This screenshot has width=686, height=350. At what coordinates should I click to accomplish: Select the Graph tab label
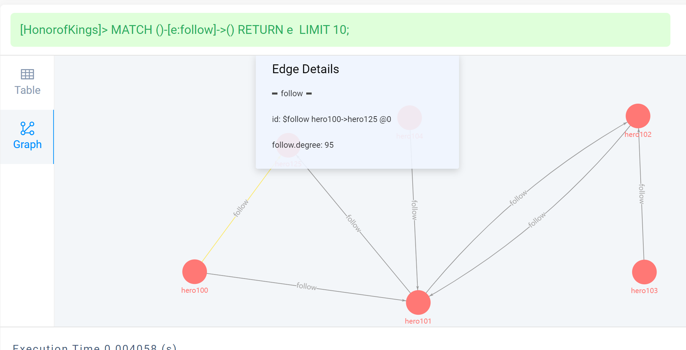27,144
